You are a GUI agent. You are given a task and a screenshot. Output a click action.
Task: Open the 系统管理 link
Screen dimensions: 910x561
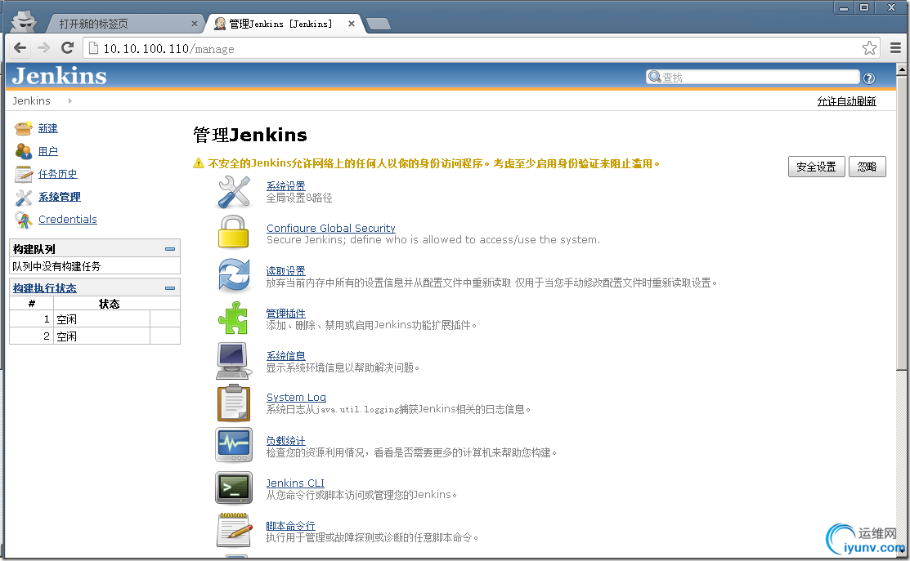(59, 197)
